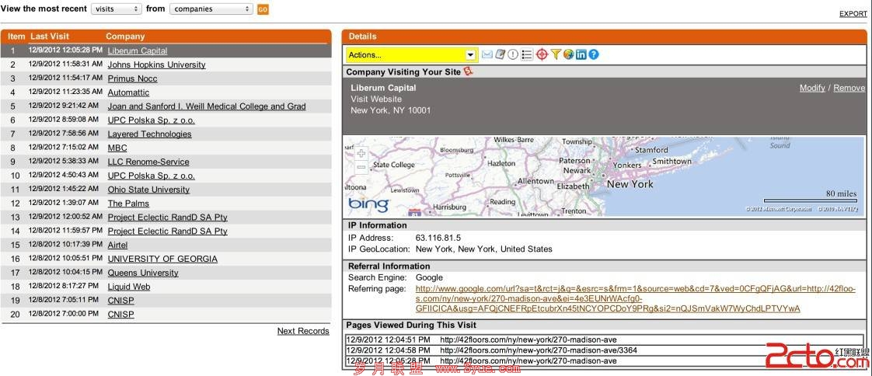Select Layered Technologies company

tap(149, 134)
